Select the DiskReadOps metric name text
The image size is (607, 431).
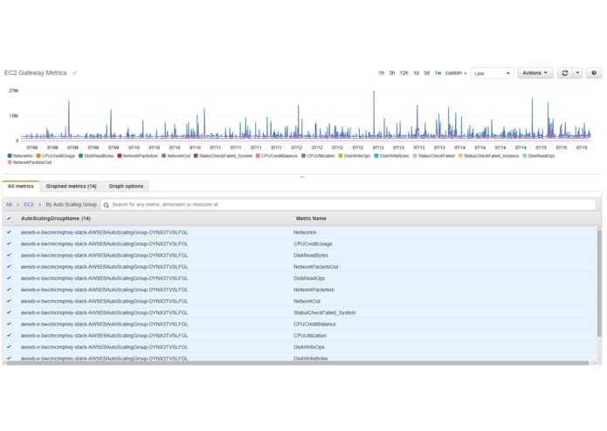click(x=309, y=278)
